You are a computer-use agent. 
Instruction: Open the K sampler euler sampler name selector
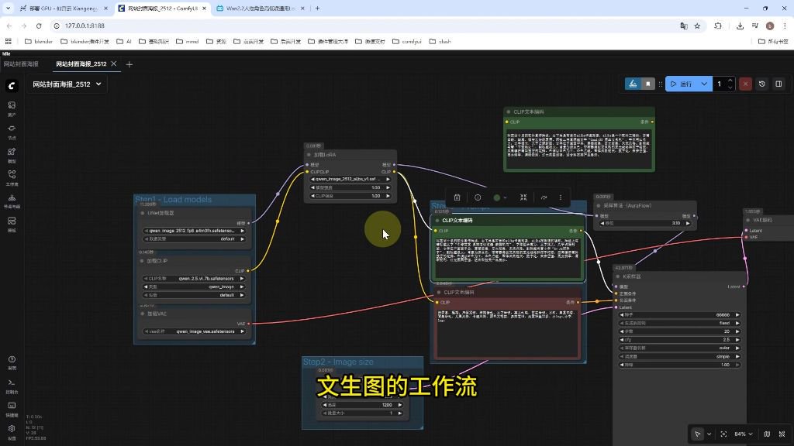pyautogui.click(x=679, y=348)
